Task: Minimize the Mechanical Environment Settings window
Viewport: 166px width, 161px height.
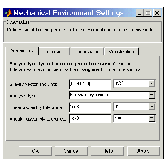Action: pyautogui.click(x=140, y=13)
